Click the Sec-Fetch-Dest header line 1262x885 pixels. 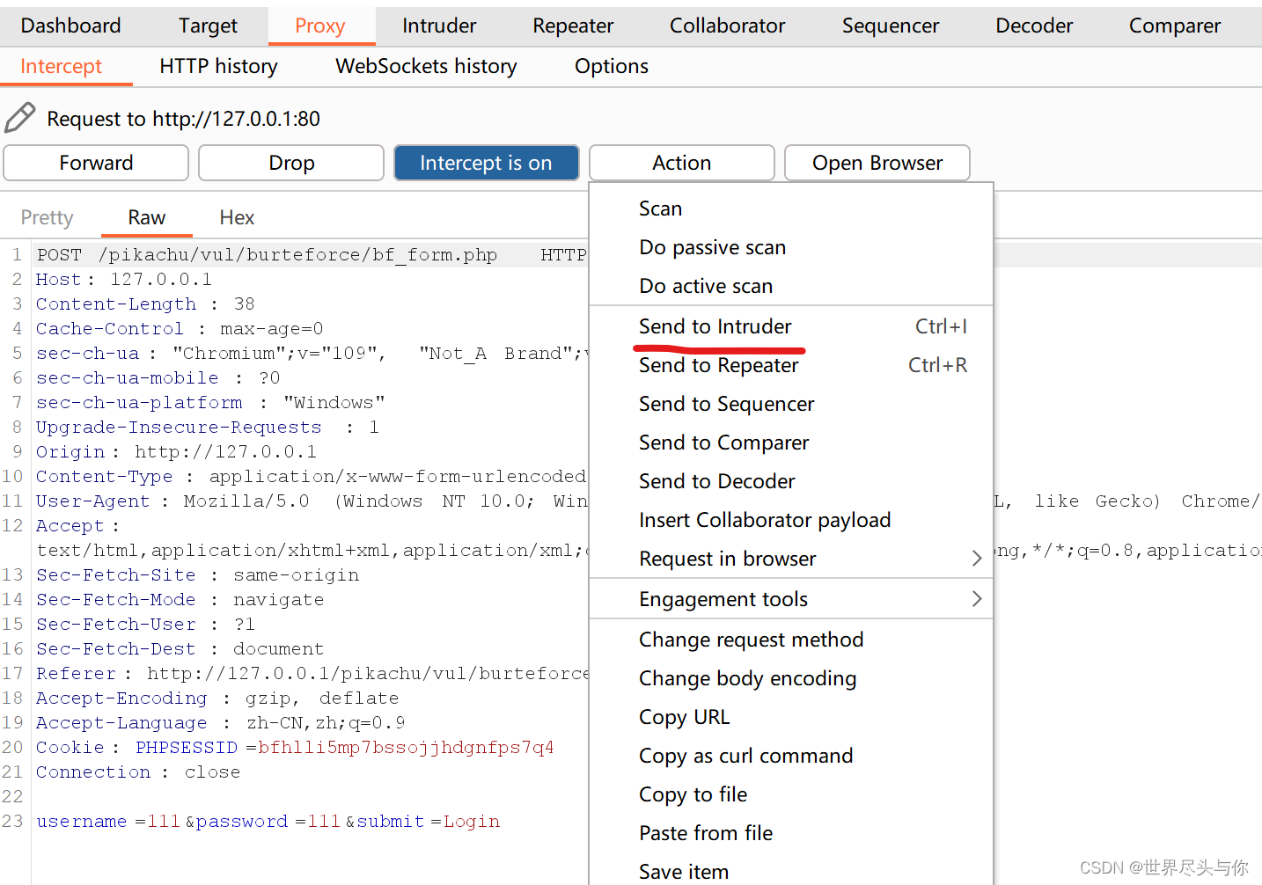click(x=180, y=649)
